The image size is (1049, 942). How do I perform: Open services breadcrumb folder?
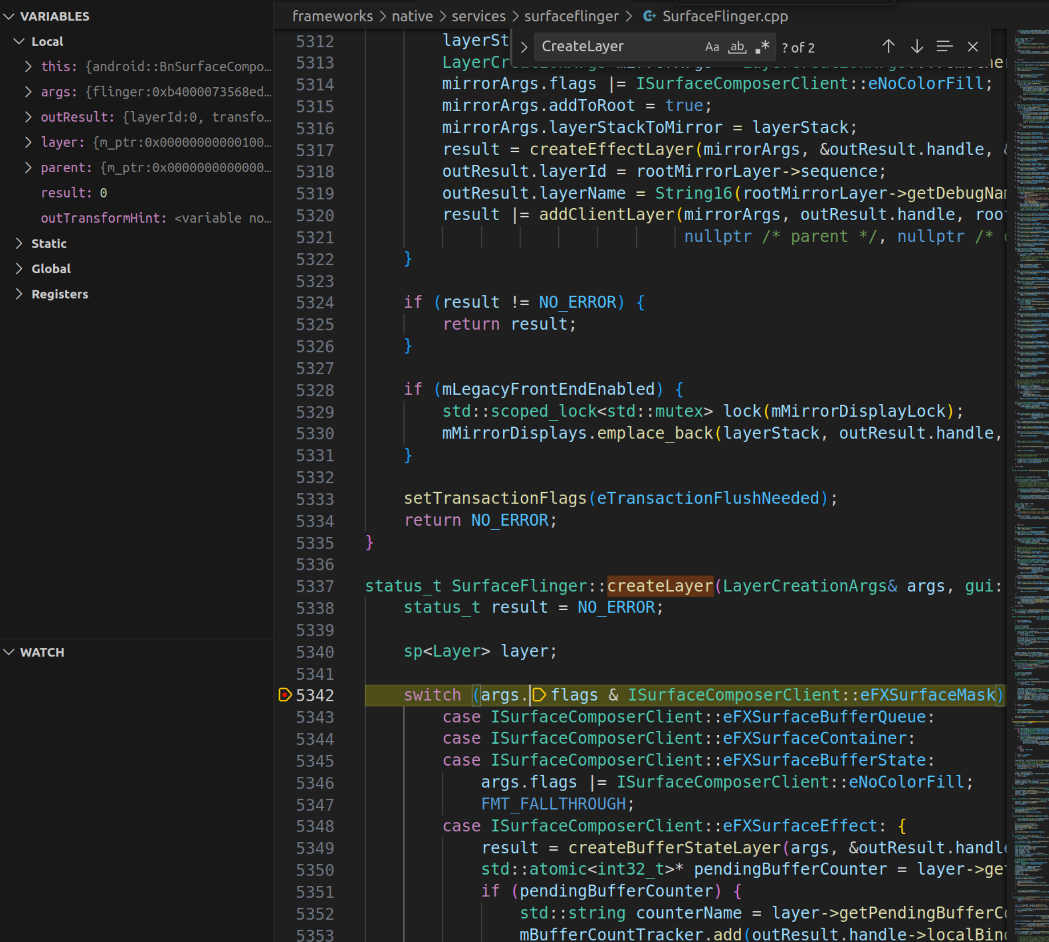pos(478,16)
